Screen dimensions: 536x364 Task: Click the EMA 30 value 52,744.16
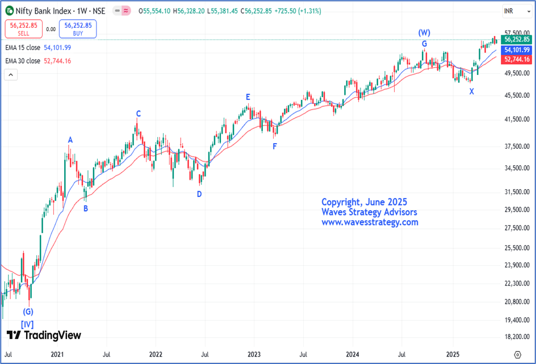coord(57,61)
